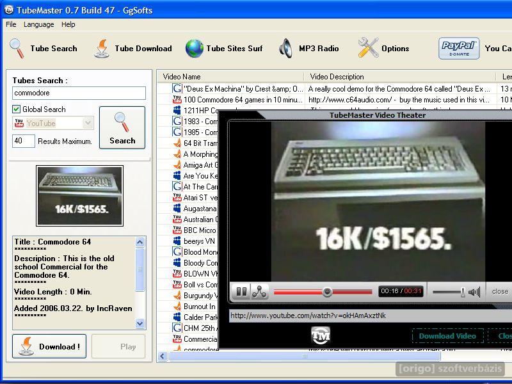The image size is (512, 384).
Task: Click the greyed Play button
Action: 118,346
